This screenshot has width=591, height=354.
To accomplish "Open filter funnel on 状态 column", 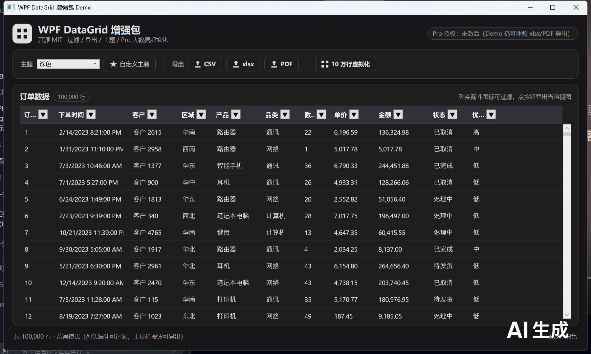I will [x=452, y=115].
